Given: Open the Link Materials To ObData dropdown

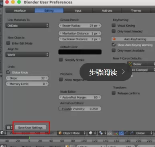Looking at the screenshot, I should [27, 25].
